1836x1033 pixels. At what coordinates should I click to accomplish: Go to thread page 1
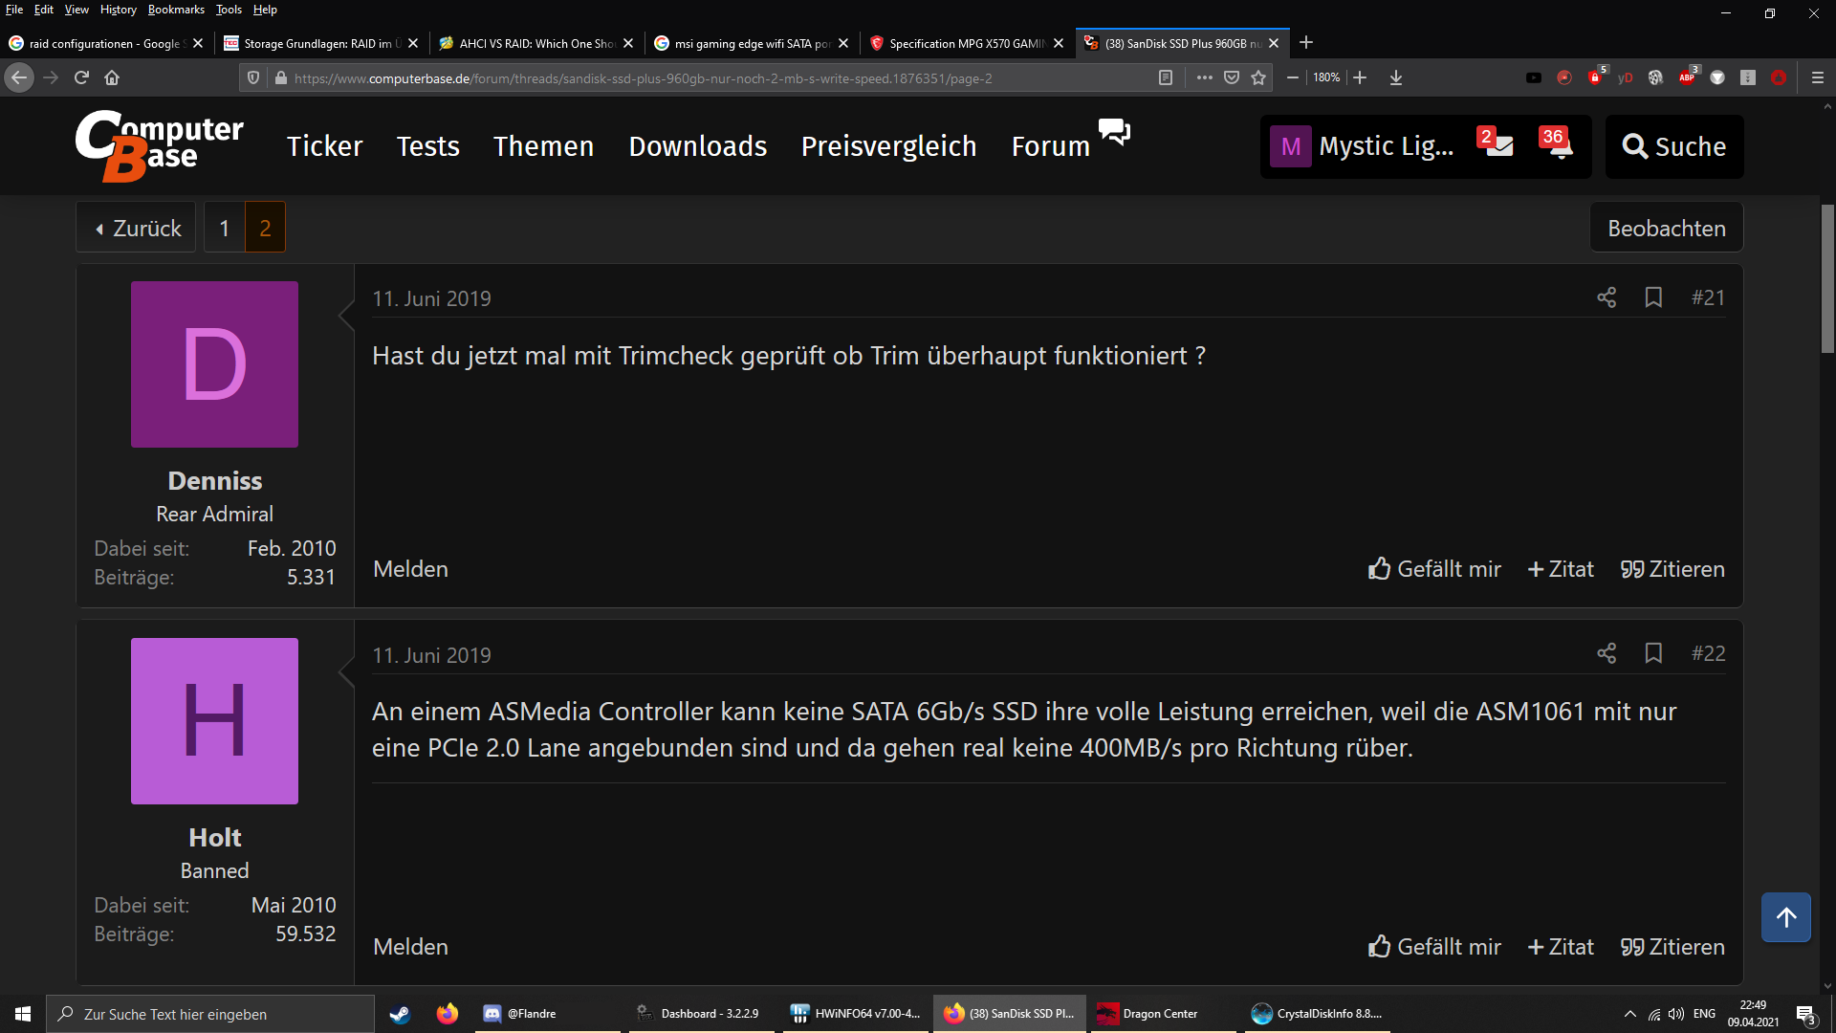pos(225,228)
